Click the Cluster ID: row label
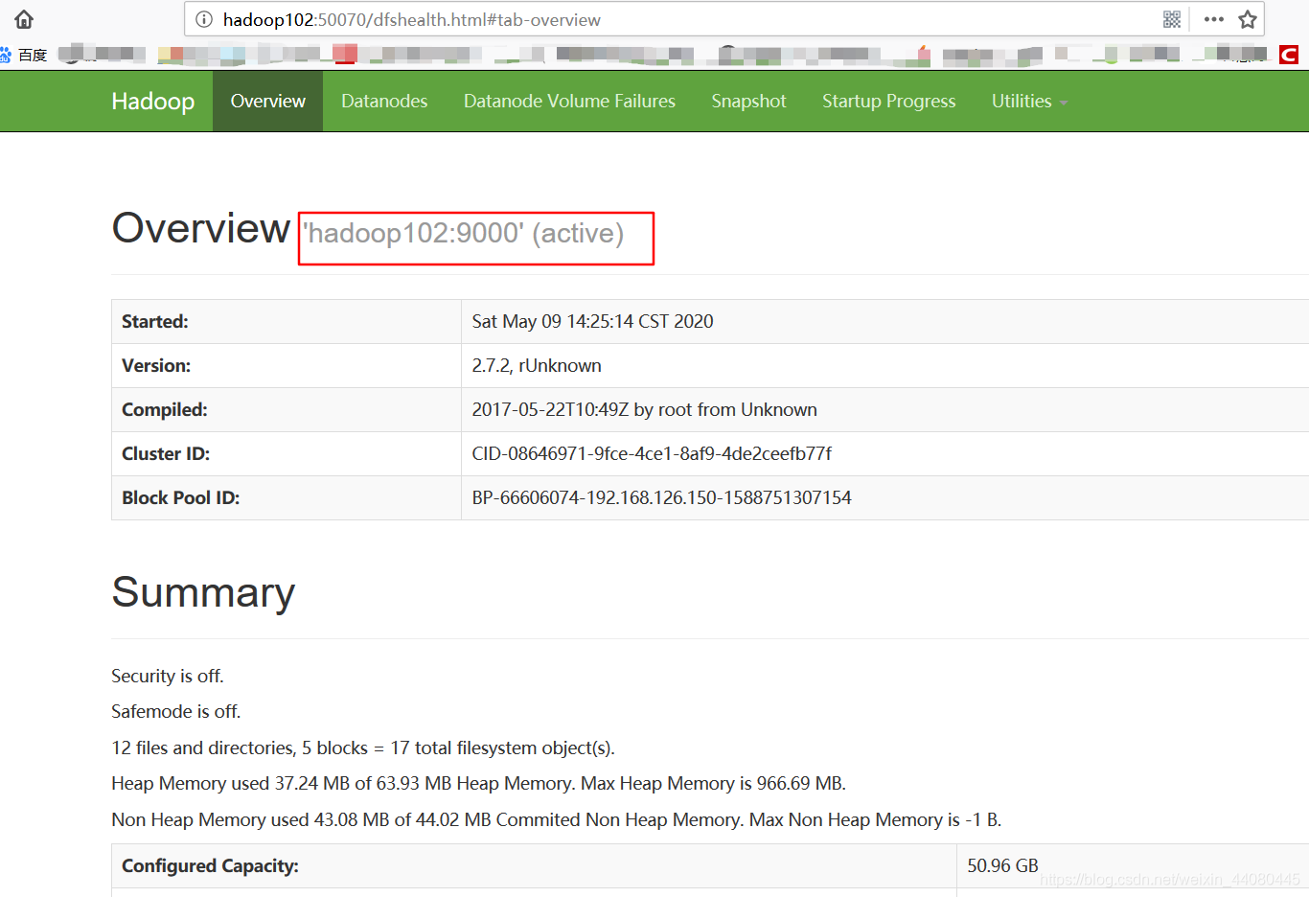1309x897 pixels. coord(166,453)
